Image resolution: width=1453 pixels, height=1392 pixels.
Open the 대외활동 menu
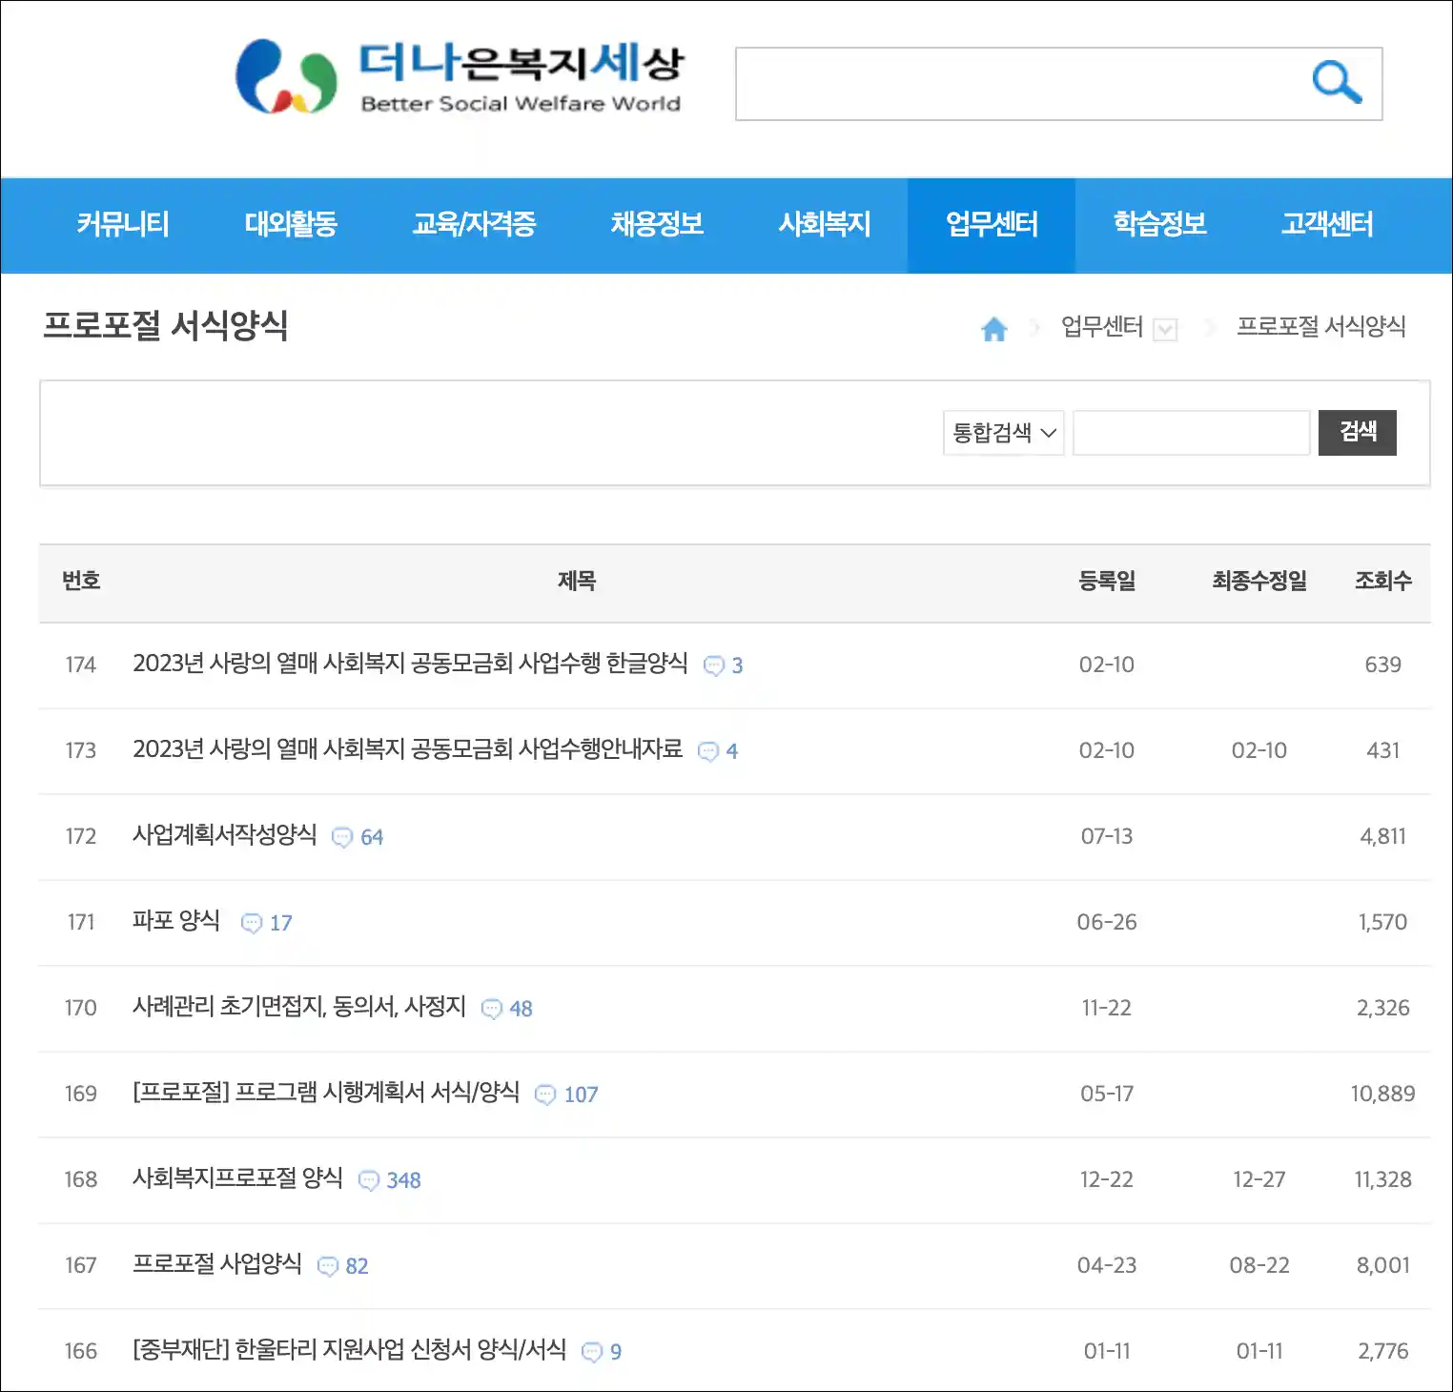[291, 225]
